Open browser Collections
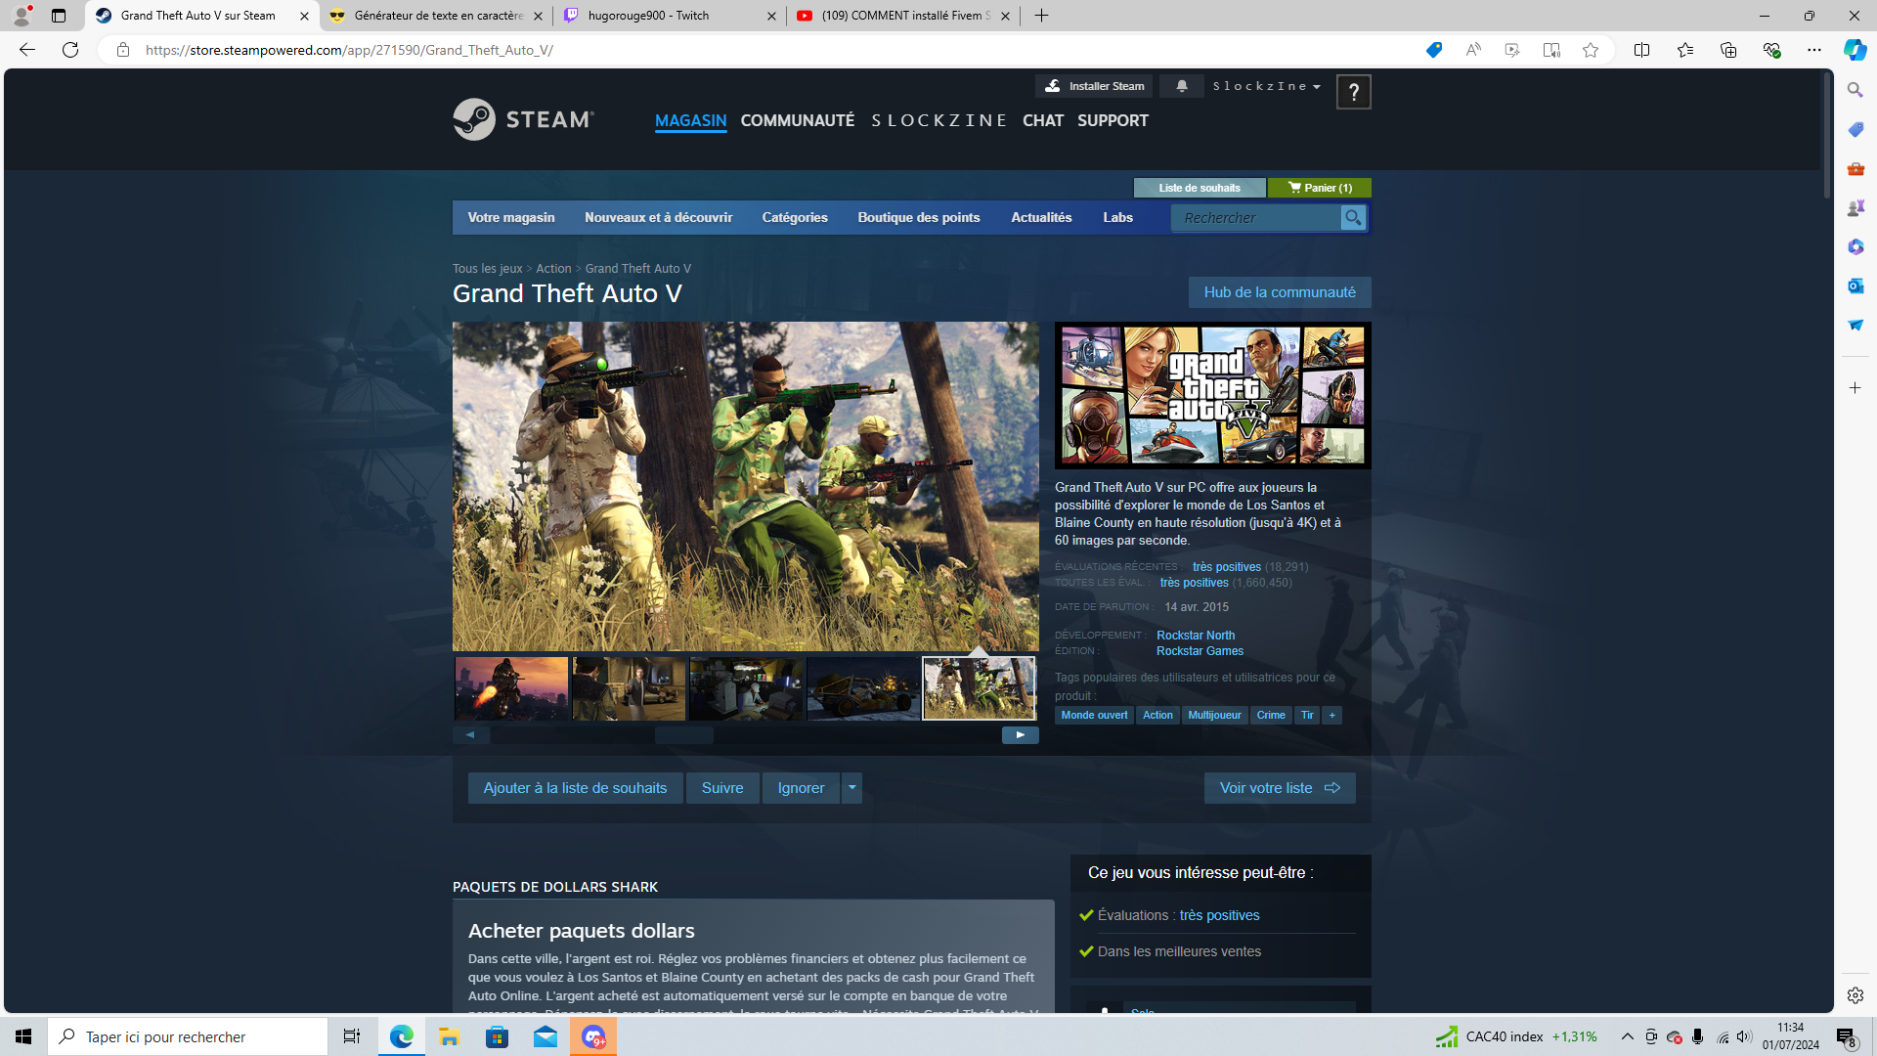The height and width of the screenshot is (1056, 1877). (x=1728, y=50)
